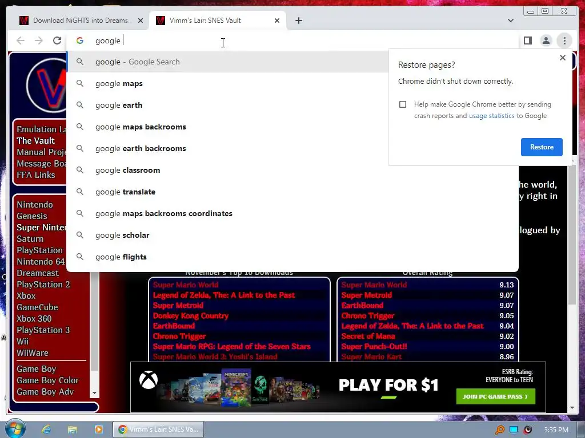The image size is (585, 438).
Task: Open the Genesis system link
Action: click(32, 216)
